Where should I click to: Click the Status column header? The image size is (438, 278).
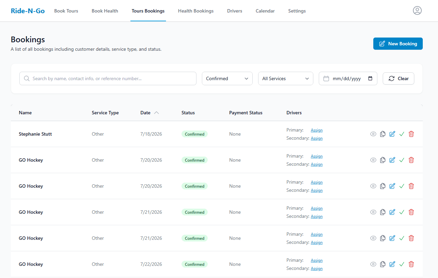click(x=188, y=113)
